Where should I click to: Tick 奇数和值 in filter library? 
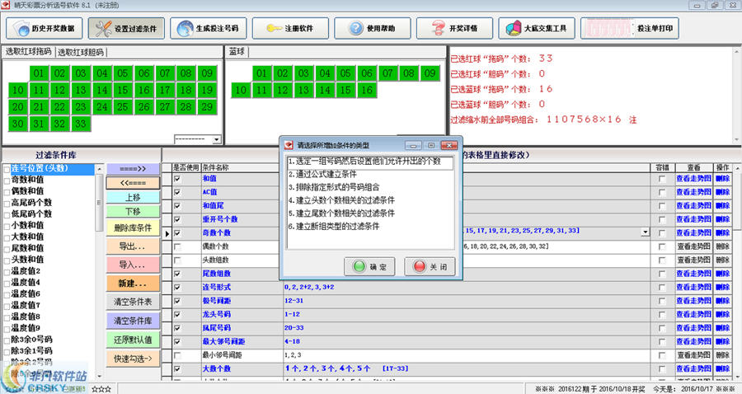[x=7, y=181]
